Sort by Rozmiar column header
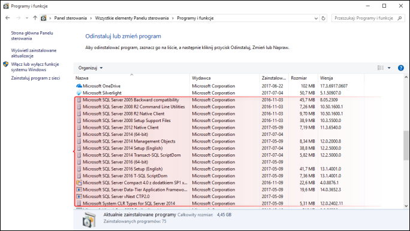The width and height of the screenshot is (410, 231). pos(299,78)
